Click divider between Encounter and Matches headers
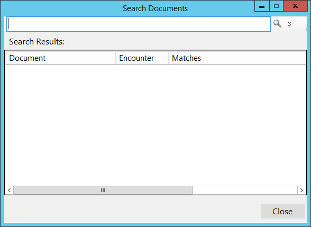Screen dimensions: 311x227 click(x=169, y=58)
